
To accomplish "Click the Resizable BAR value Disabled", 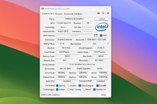I will pos(101,81).
